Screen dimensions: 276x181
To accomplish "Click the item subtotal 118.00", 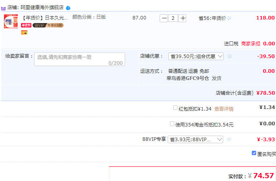I will 265,18.
